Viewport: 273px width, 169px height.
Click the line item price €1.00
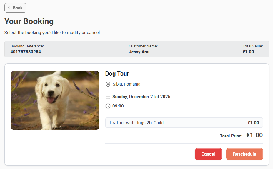pyautogui.click(x=253, y=122)
